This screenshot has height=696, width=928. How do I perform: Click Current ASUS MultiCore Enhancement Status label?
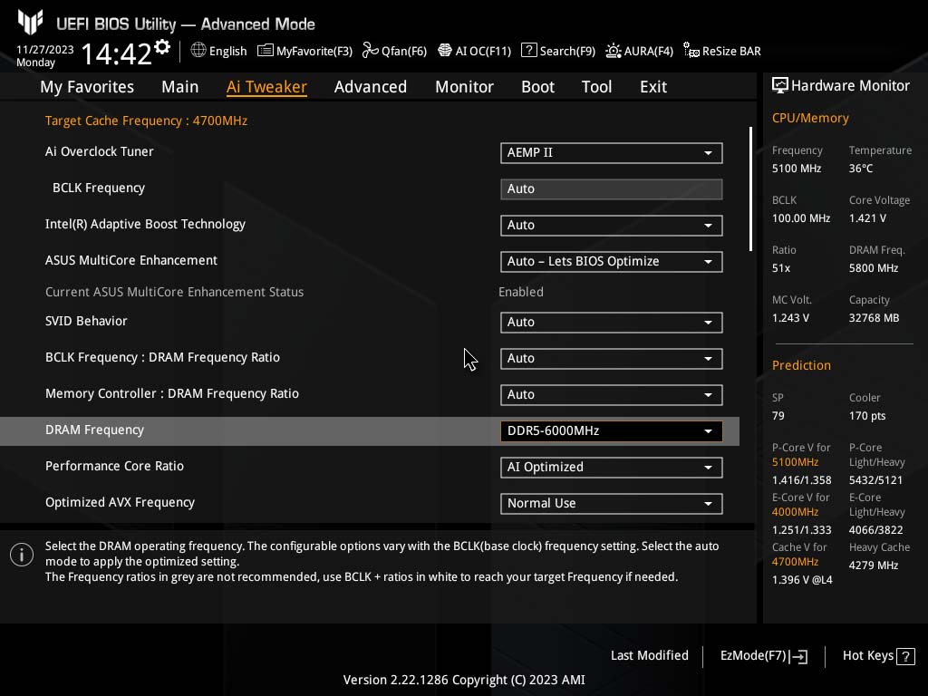(x=174, y=292)
